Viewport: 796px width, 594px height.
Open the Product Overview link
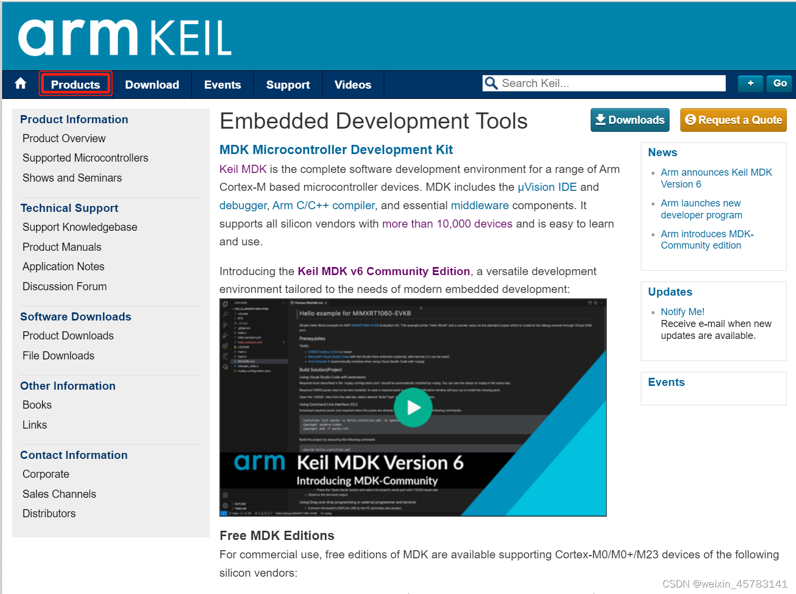[64, 138]
